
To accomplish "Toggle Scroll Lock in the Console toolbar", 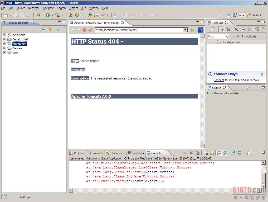I will tap(212, 153).
